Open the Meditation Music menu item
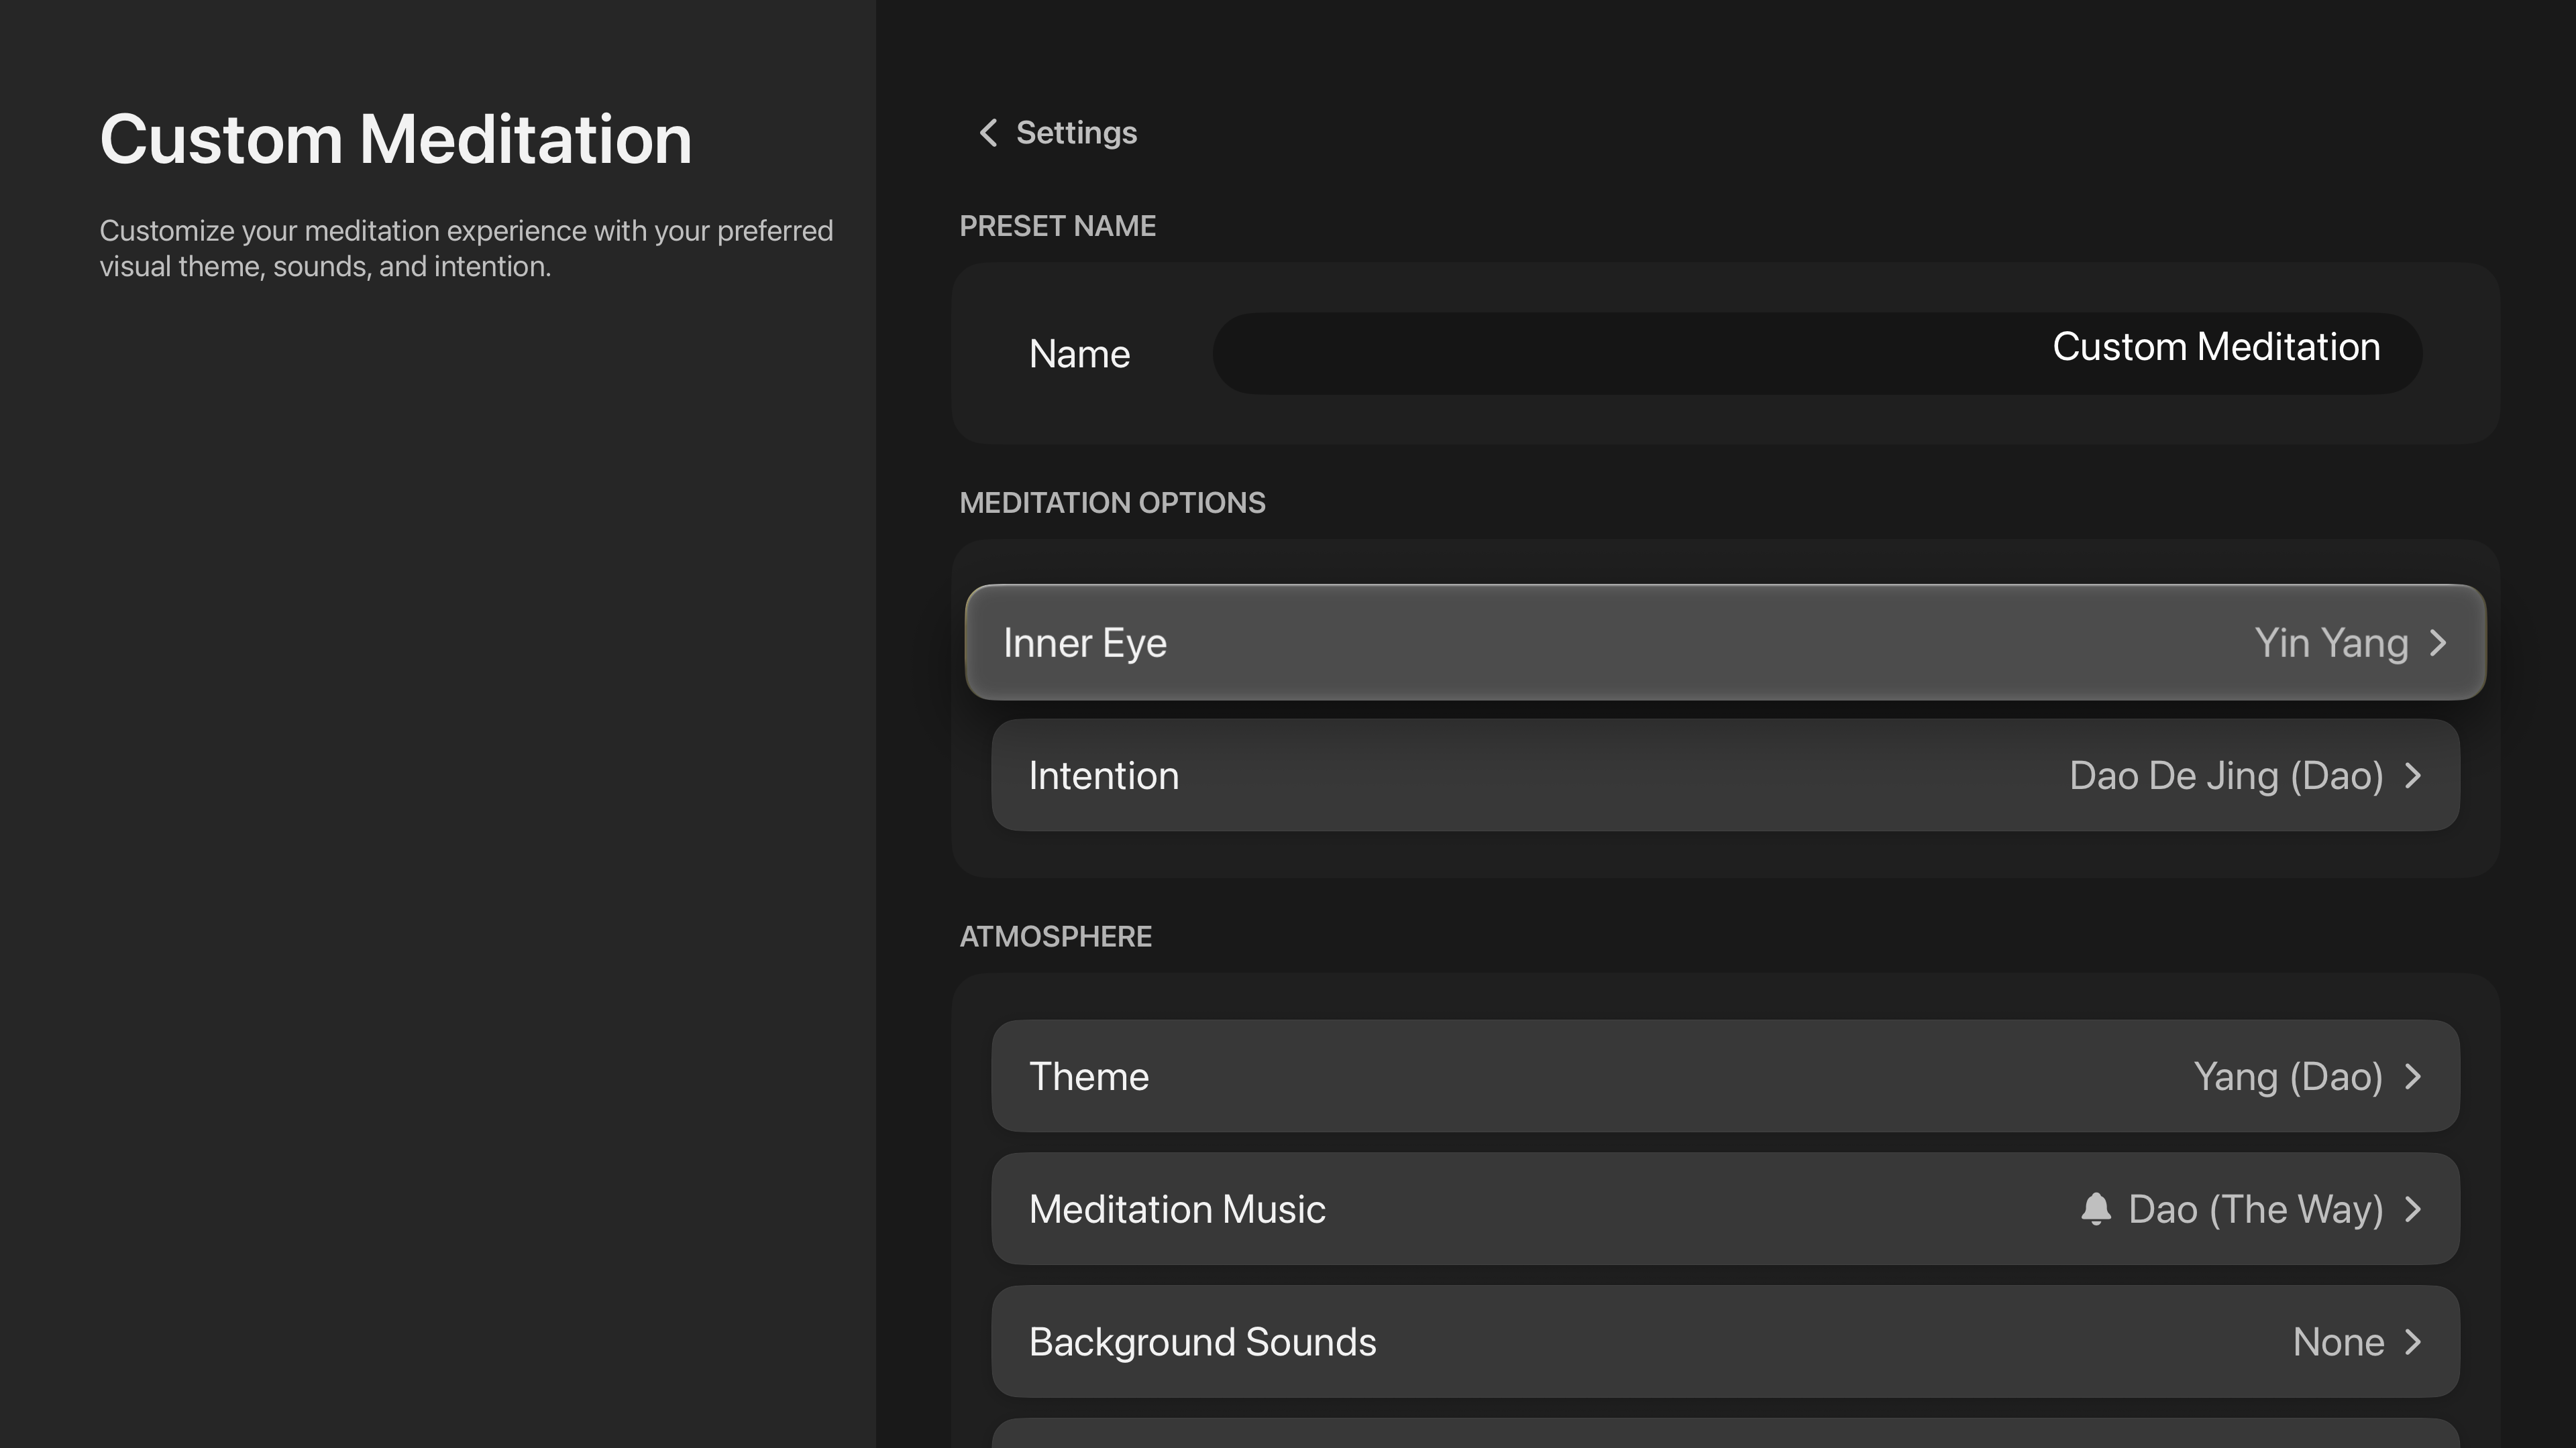This screenshot has height=1448, width=2576. [x=1177, y=1209]
